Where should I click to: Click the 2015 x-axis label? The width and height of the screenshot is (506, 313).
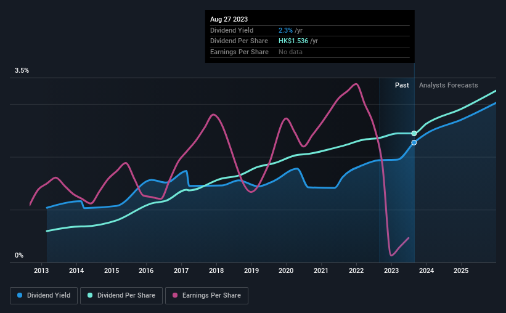point(112,270)
